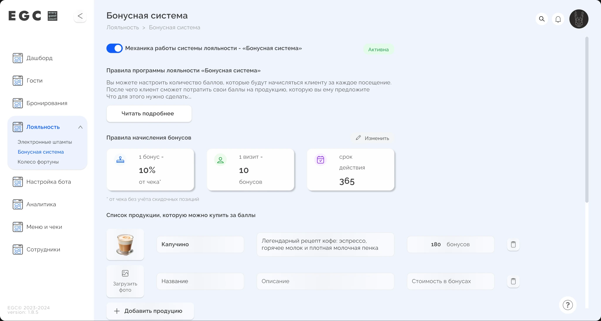Click the person icon in визит card
Screen dimensions: 601x321
pos(221,160)
